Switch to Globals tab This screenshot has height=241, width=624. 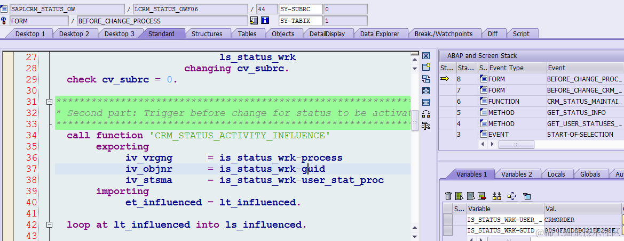tap(590, 174)
